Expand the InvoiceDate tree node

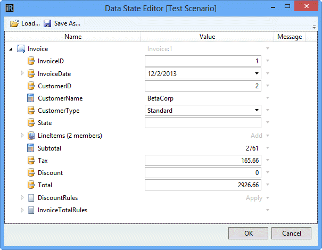(x=22, y=74)
